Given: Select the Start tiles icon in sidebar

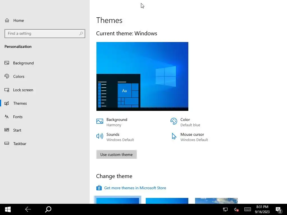Looking at the screenshot, I should tap(7, 130).
